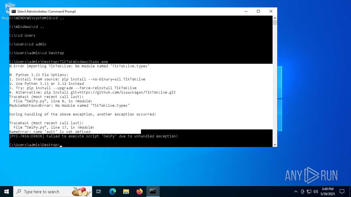Click the 'pip install --no-binary=all TikTokLive' line
Viewport: 351px width, 197px height.
[x=77, y=79]
